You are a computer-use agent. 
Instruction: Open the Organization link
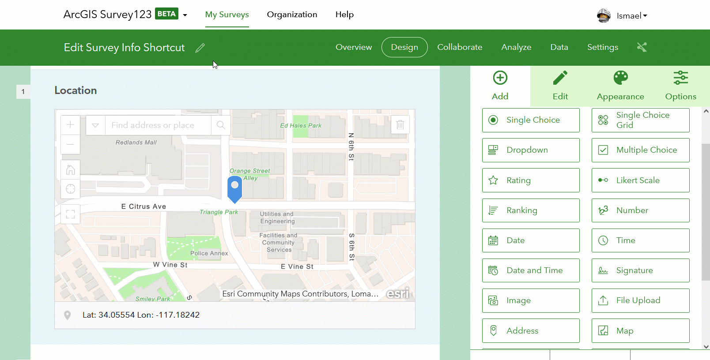pyautogui.click(x=292, y=15)
